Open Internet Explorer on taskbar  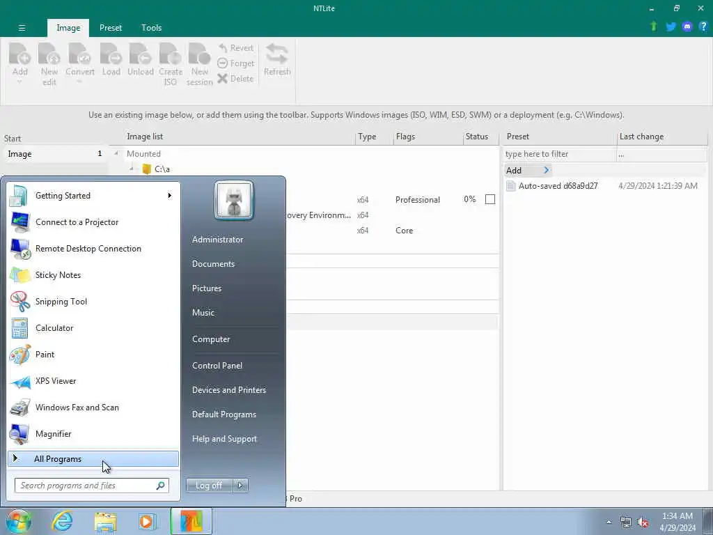[62, 521]
